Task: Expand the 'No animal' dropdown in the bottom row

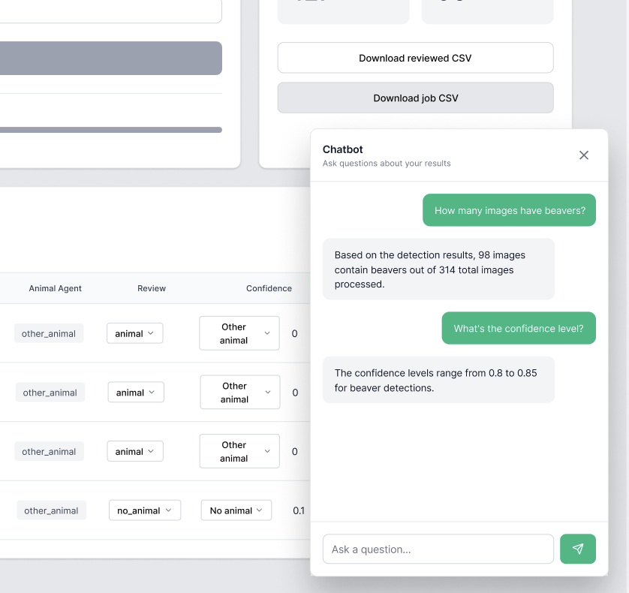Action: (236, 510)
